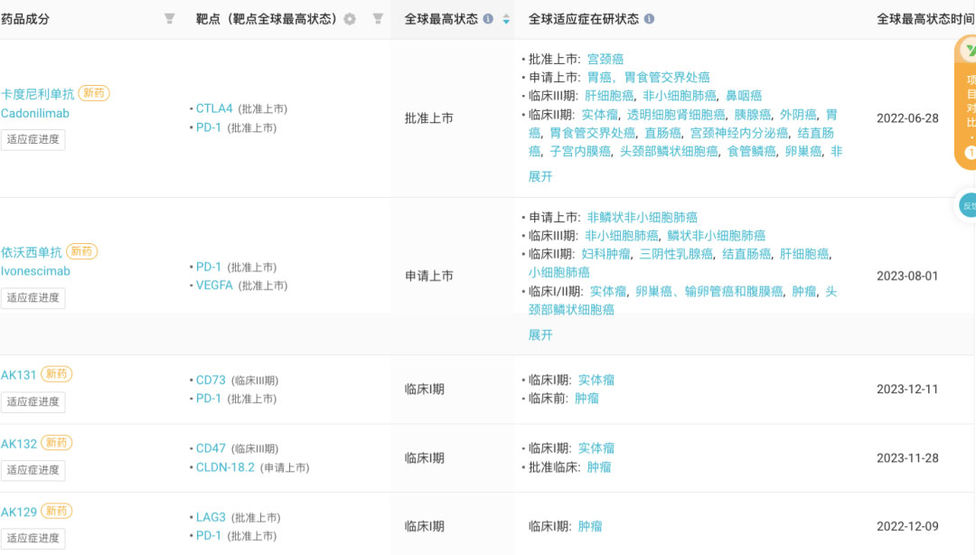Image resolution: width=976 pixels, height=555 pixels.
Task: Open the orange project comparison side widget
Action: click(966, 104)
